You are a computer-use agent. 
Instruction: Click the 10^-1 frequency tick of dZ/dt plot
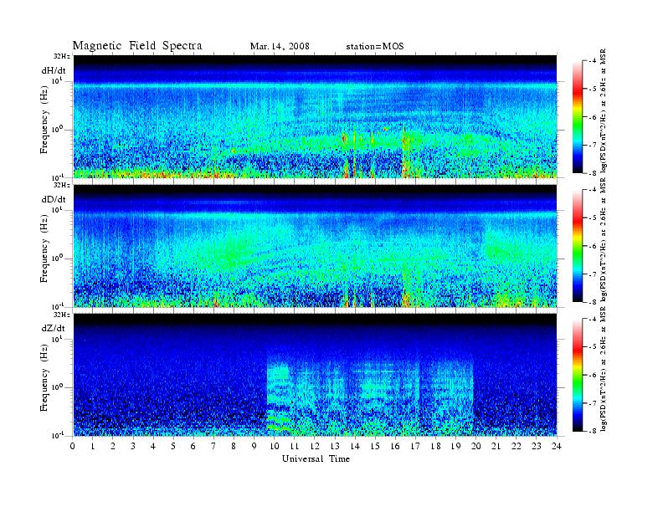point(57,435)
